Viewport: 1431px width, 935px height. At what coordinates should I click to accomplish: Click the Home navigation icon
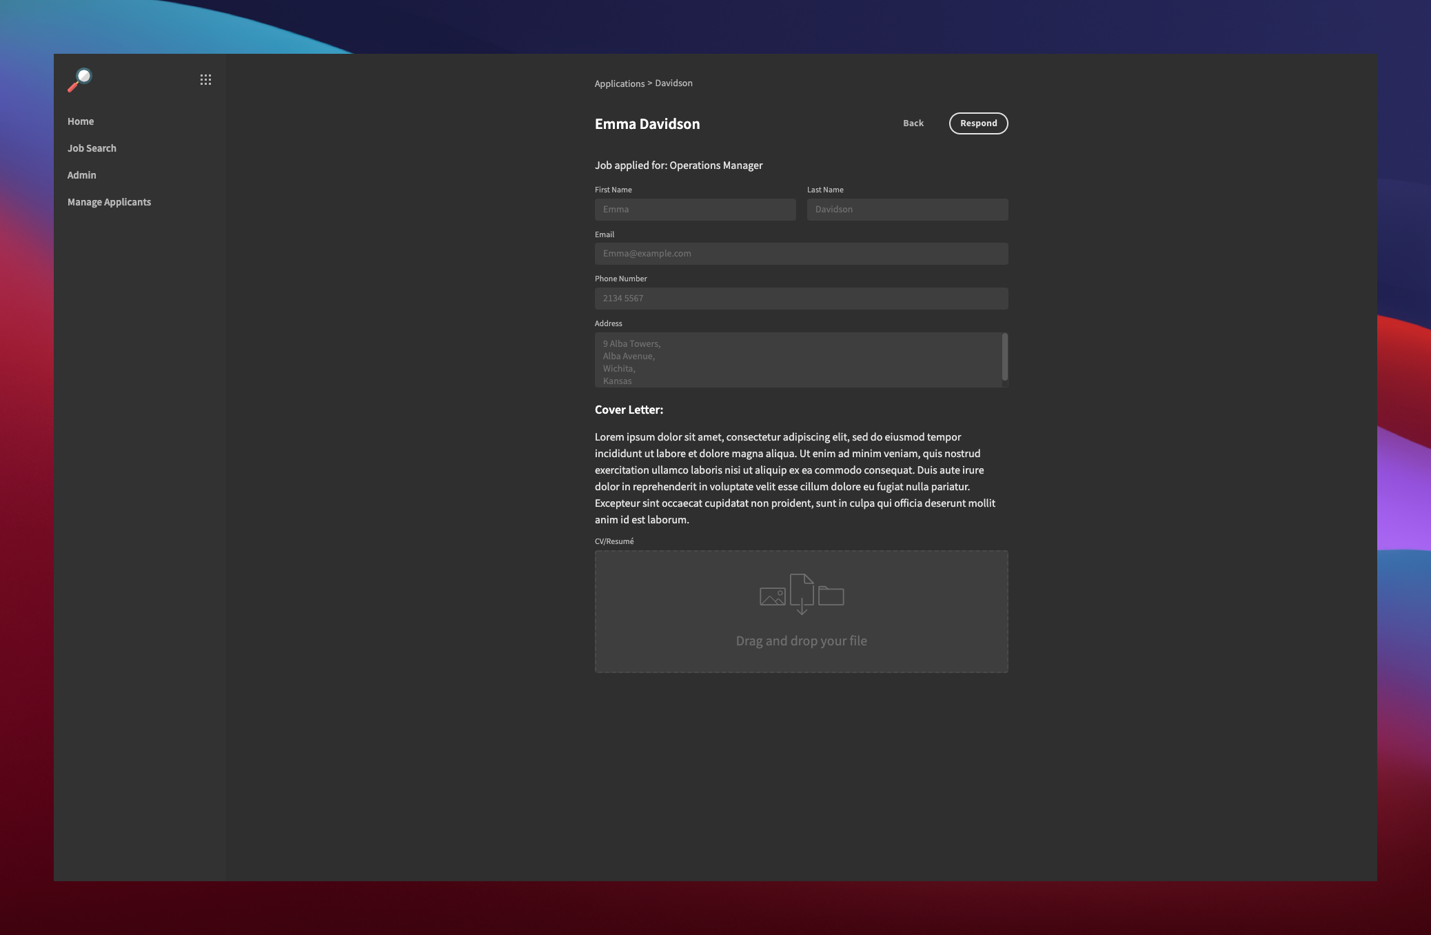coord(81,121)
